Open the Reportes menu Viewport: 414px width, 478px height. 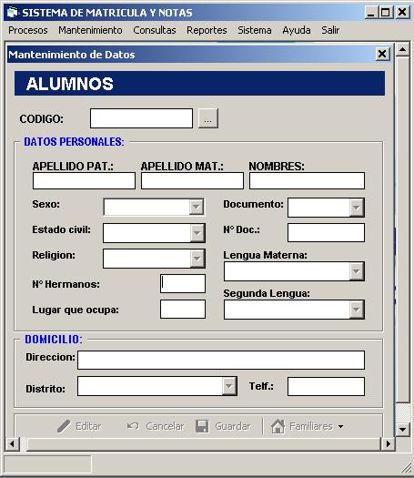(207, 30)
